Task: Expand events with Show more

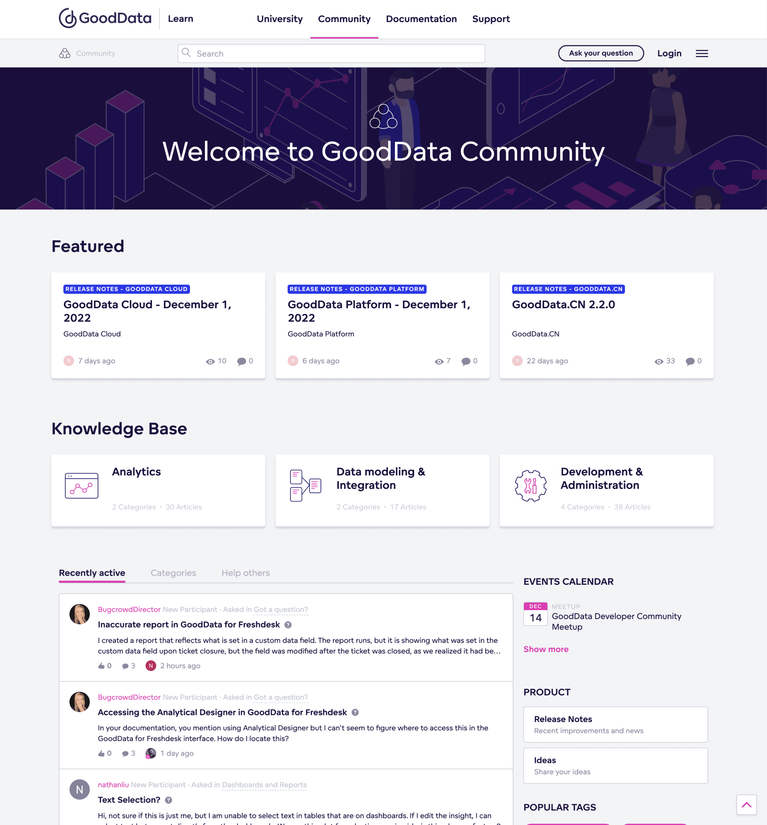Action: point(545,649)
